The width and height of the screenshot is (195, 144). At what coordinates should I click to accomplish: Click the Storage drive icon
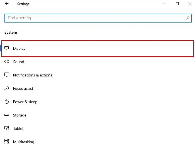[x=7, y=115]
